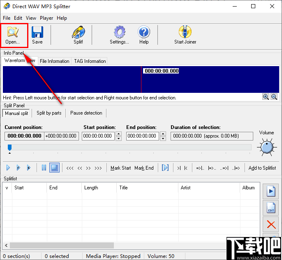Viewport: 282px width, 260px height.
Task: Click the bracketed play selection icon
Action: coord(165,168)
